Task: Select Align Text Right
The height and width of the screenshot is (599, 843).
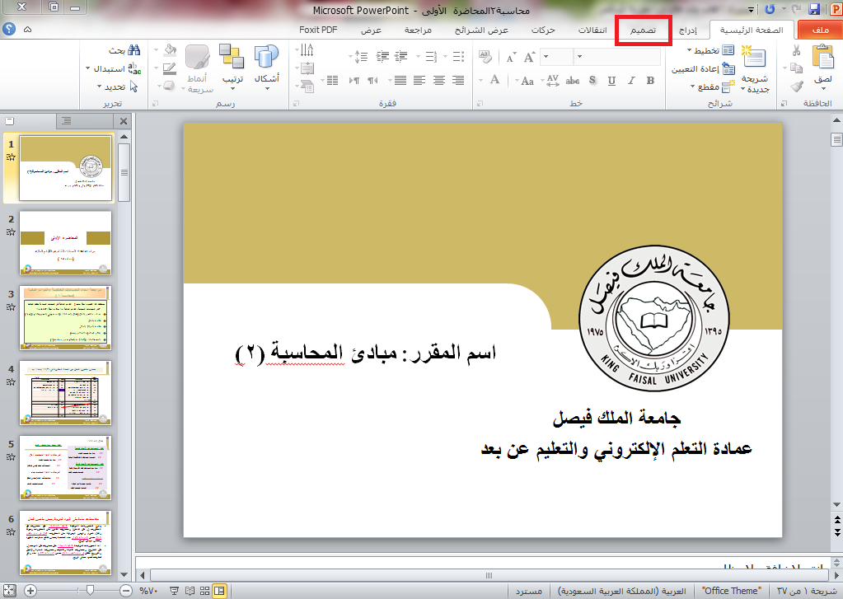Action: (458, 81)
